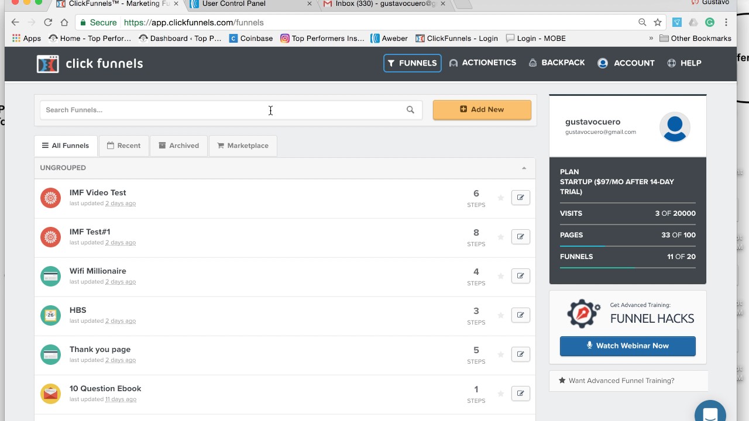Image resolution: width=749 pixels, height=421 pixels.
Task: Open Other Bookmarks folder
Action: [x=695, y=39]
